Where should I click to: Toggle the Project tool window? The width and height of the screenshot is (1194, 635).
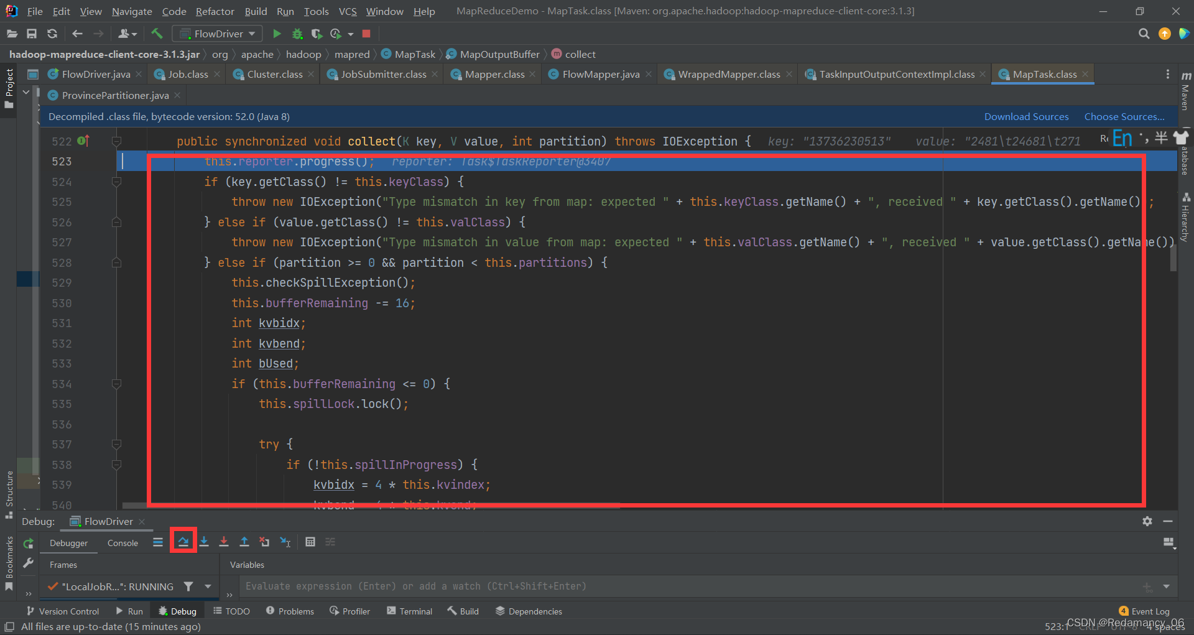pos(9,88)
